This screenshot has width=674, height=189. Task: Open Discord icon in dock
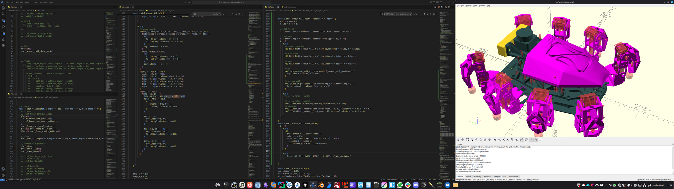[416, 185]
